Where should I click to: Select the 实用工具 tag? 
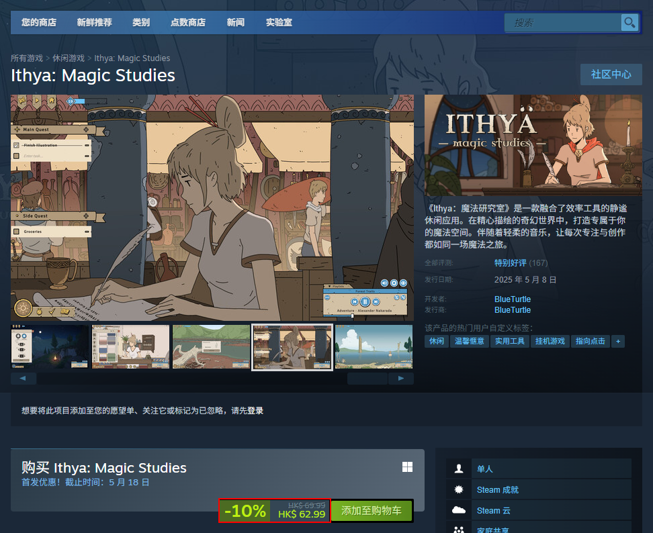tap(510, 341)
